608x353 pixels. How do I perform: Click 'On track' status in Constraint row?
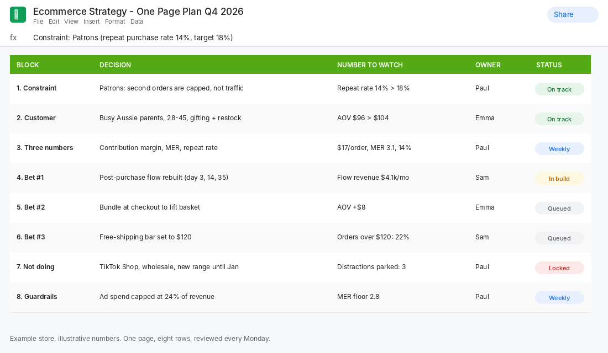(x=559, y=89)
